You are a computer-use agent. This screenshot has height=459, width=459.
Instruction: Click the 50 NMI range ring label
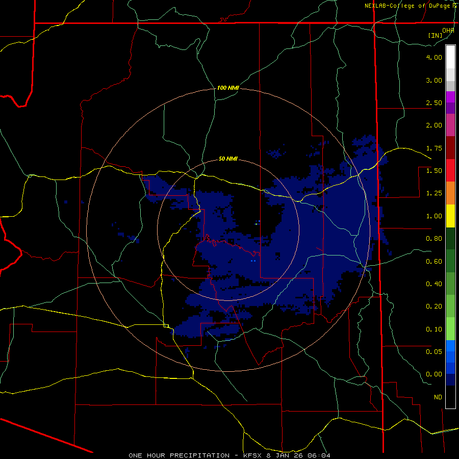(228, 159)
